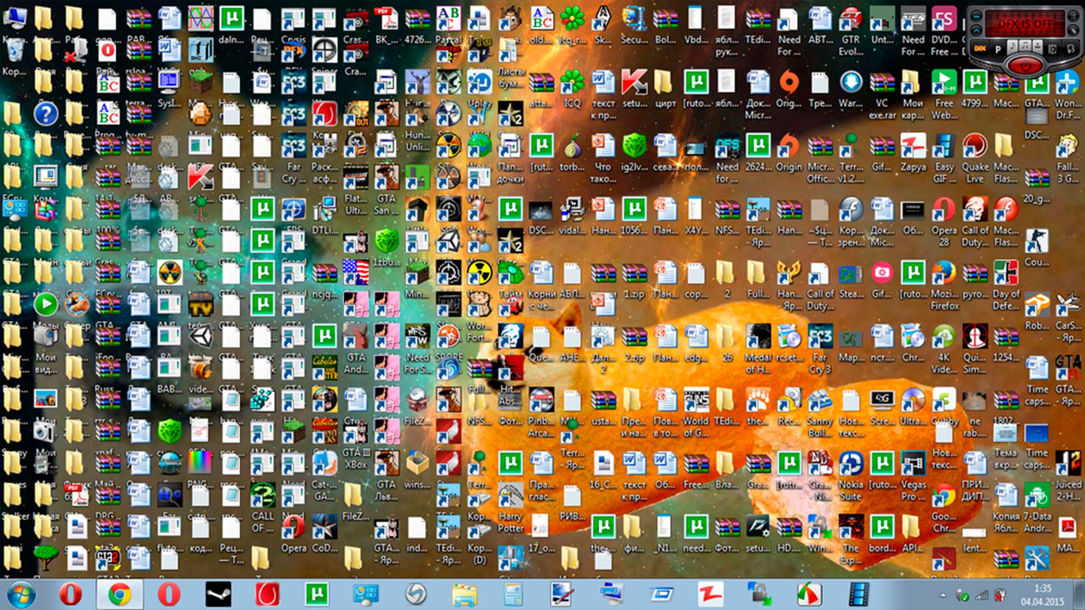This screenshot has width=1085, height=610.
Task: Open the Tor Browser desktop shortcut
Action: (572, 147)
